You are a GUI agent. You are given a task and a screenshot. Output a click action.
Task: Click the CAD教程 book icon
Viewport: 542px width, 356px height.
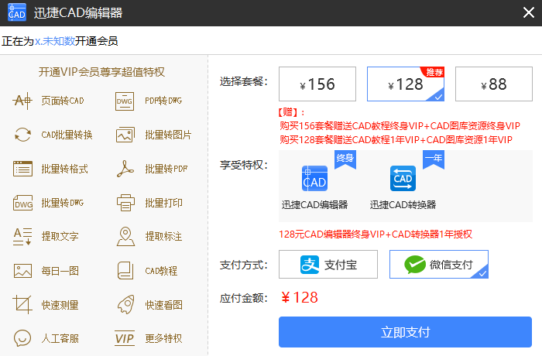(125, 271)
